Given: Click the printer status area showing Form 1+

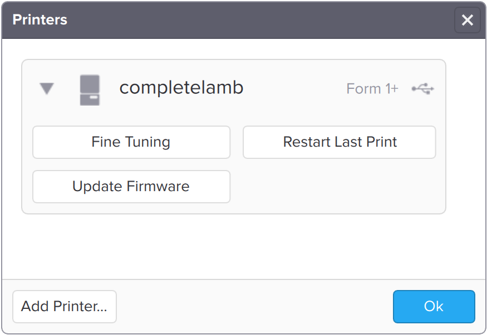Looking at the screenshot, I should [x=372, y=88].
